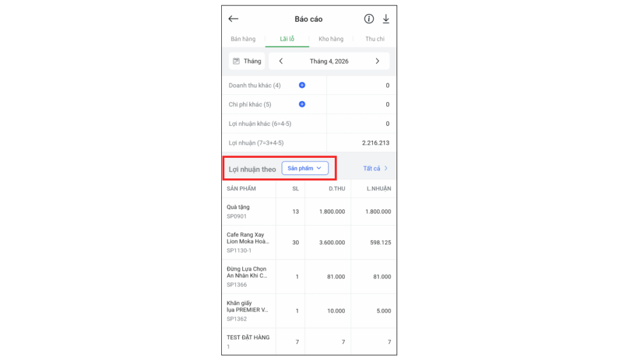Sort by the L.NHUẬN column header
Viewport: 619px width, 361px height.
[x=378, y=189]
